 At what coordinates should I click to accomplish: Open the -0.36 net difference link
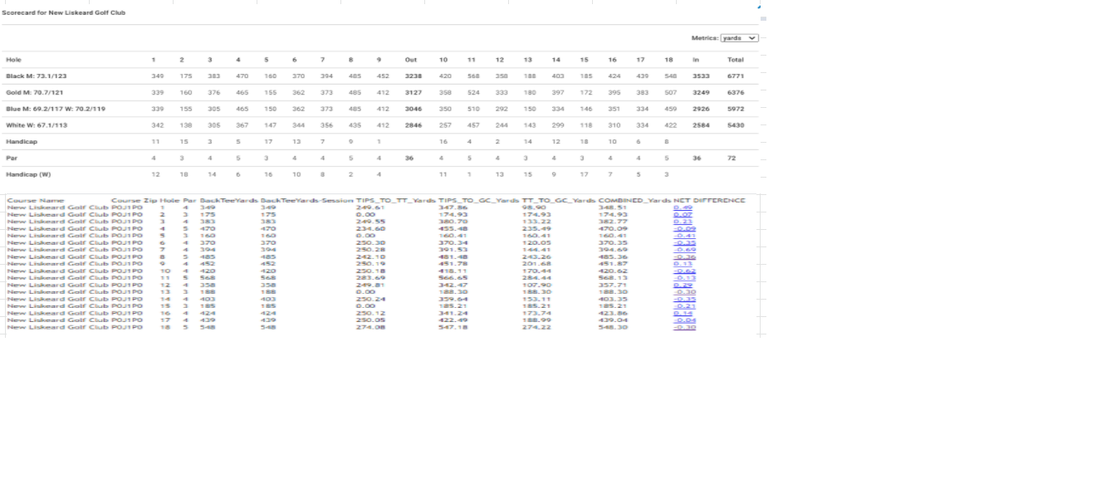point(684,257)
